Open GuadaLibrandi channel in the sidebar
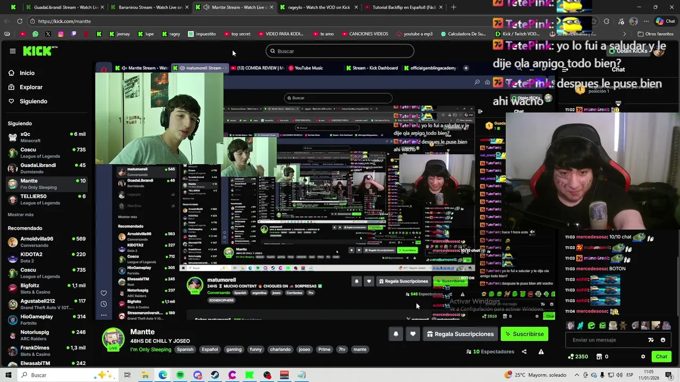 pyautogui.click(x=46, y=168)
